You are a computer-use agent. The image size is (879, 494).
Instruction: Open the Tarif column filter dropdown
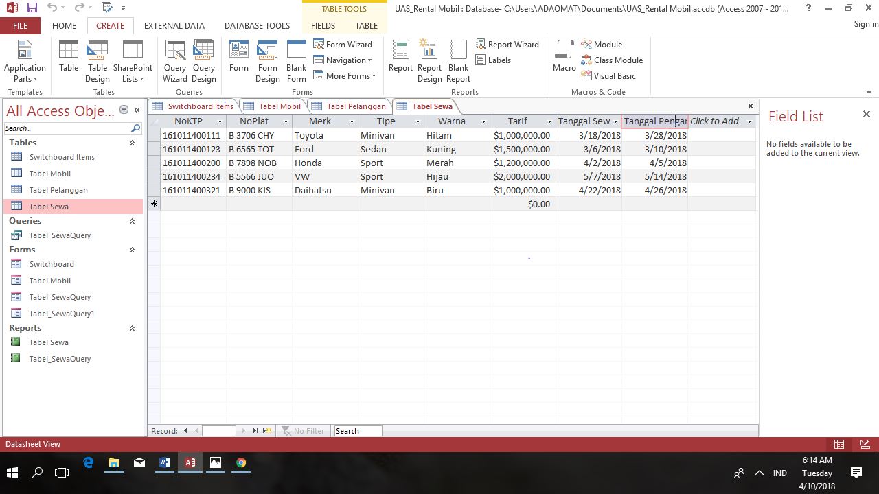click(x=549, y=121)
